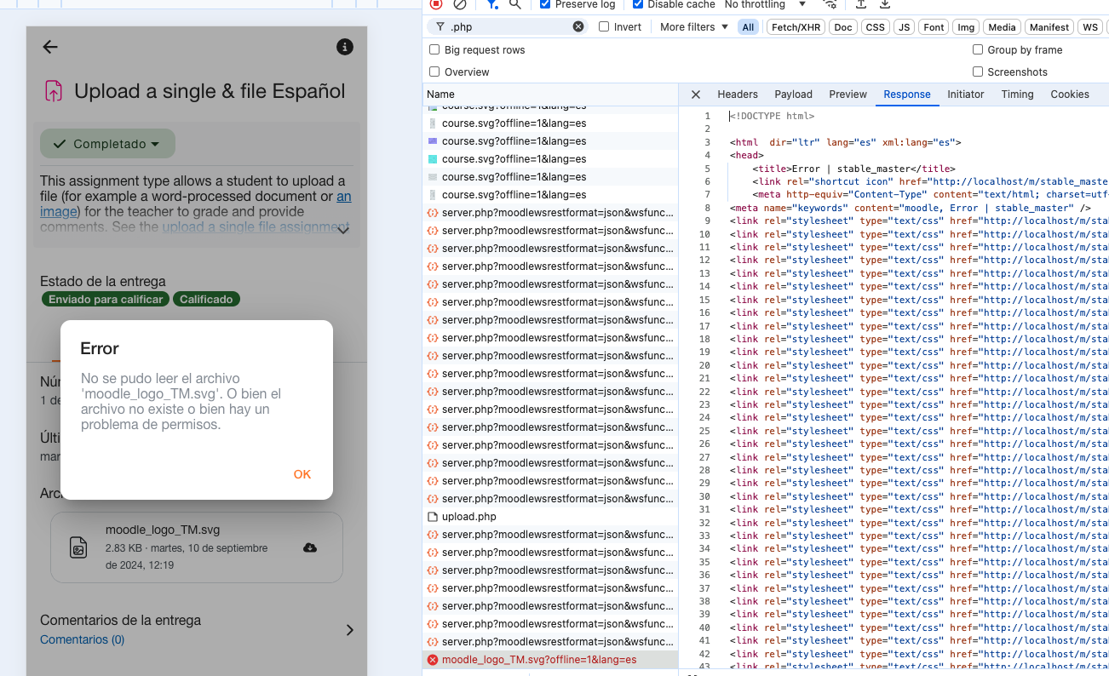This screenshot has height=676, width=1109.
Task: Click the document icon next to upload.php
Action: click(433, 517)
